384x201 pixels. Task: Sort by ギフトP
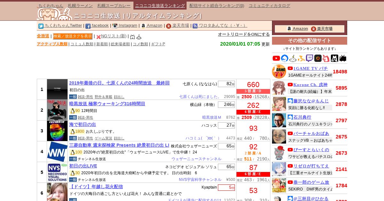(x=158, y=44)
